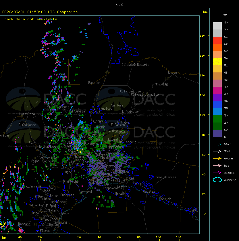Click the 'L_Dormida' map label
Image resolution: width=239 pixels, height=241 pixels.
tap(163, 199)
